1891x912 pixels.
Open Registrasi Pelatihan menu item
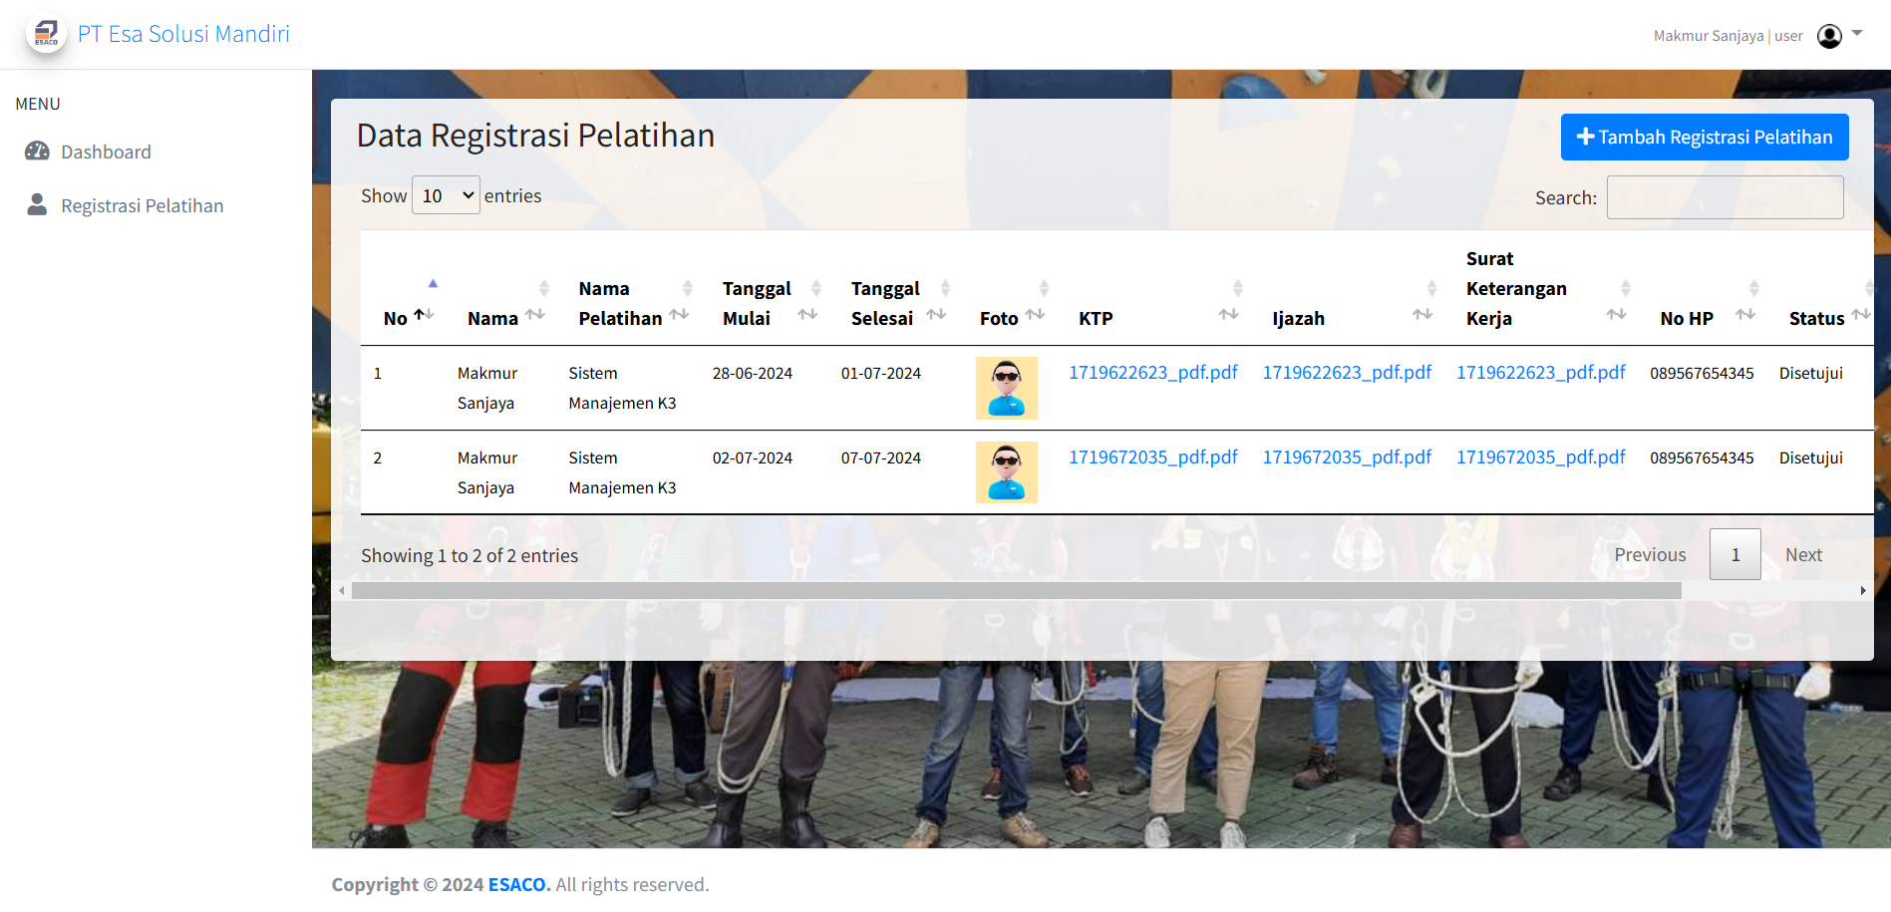pyautogui.click(x=142, y=205)
